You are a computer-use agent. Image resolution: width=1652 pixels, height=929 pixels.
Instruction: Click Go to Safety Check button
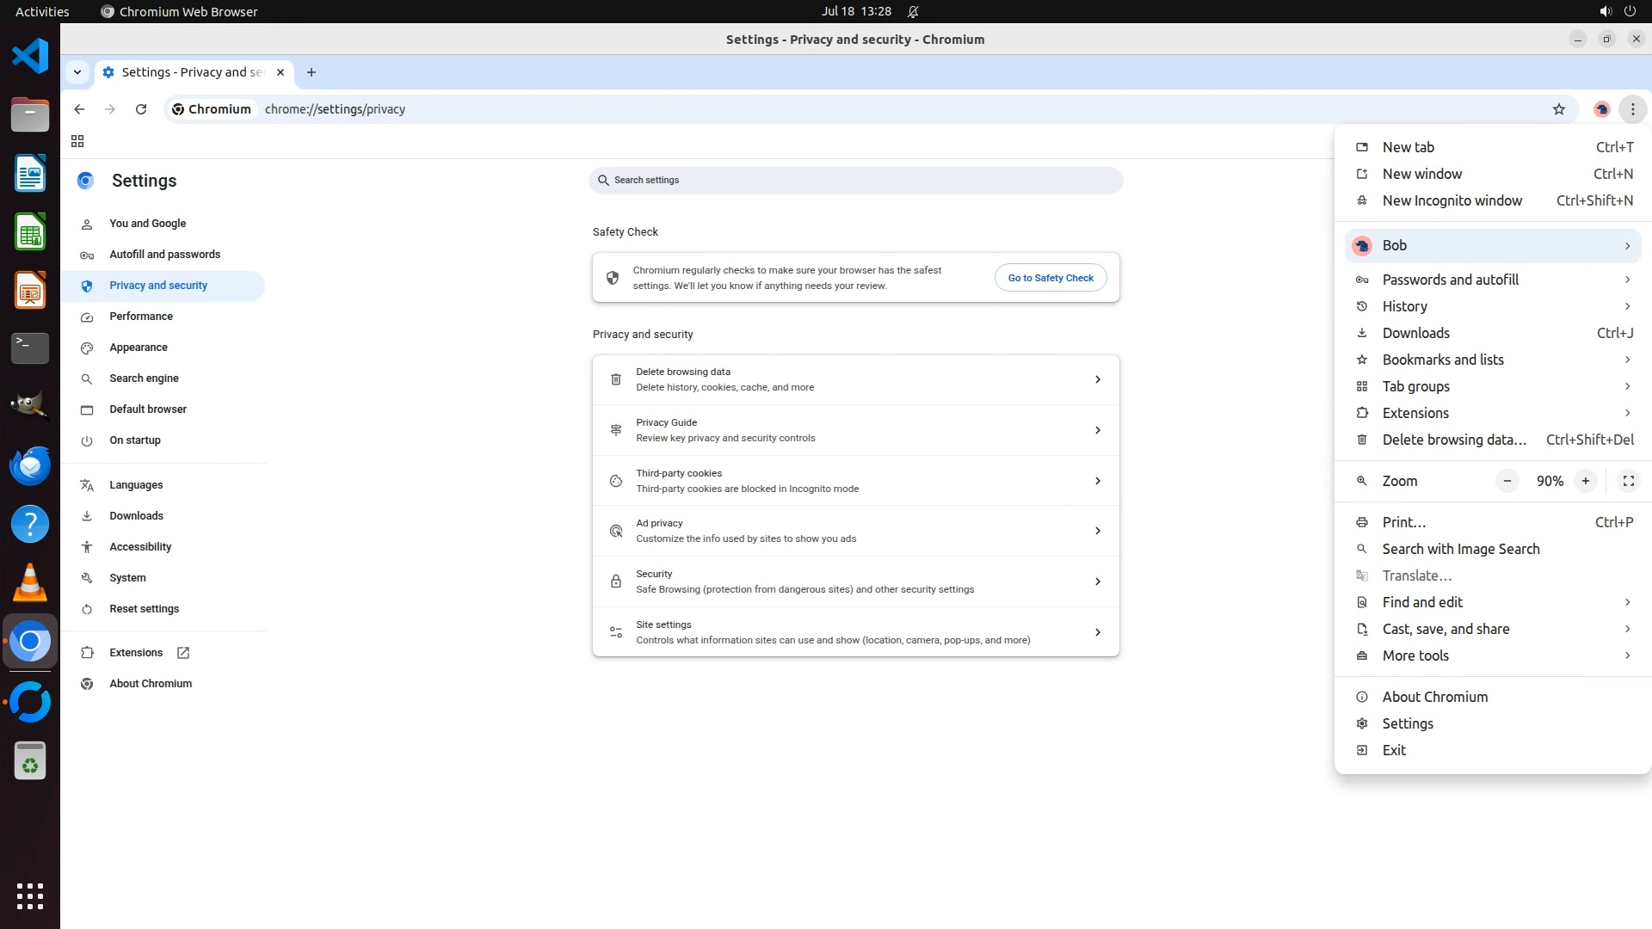[1050, 278]
